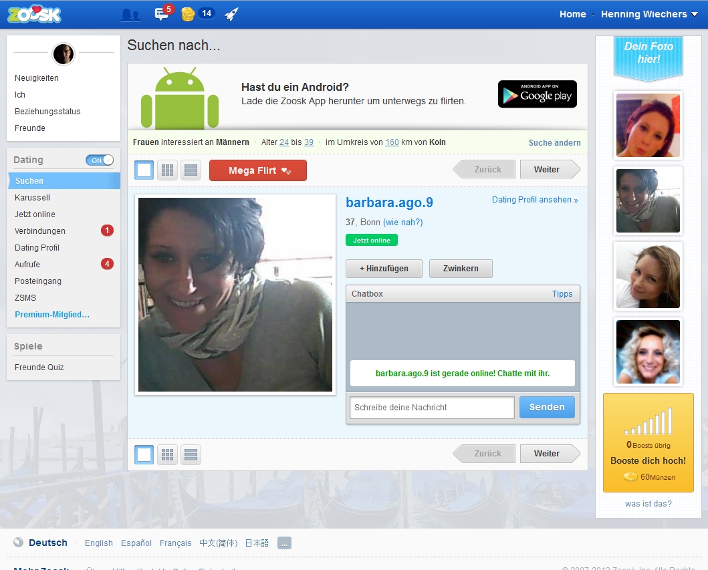Click the barbara.ago.9 username

(389, 202)
